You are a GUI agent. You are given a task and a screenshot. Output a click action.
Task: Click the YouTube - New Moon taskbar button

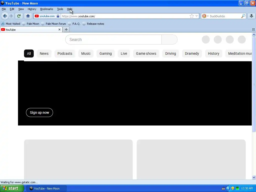tap(46, 188)
